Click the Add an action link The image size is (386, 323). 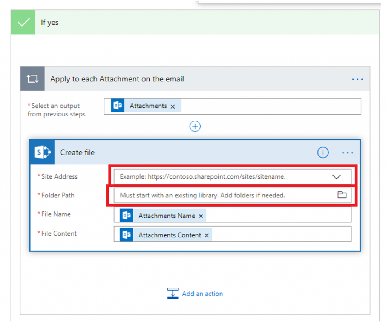coord(202,294)
